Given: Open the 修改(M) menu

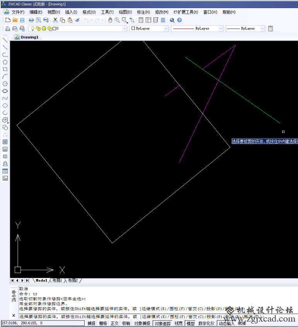Looking at the screenshot, I should click(x=162, y=12).
